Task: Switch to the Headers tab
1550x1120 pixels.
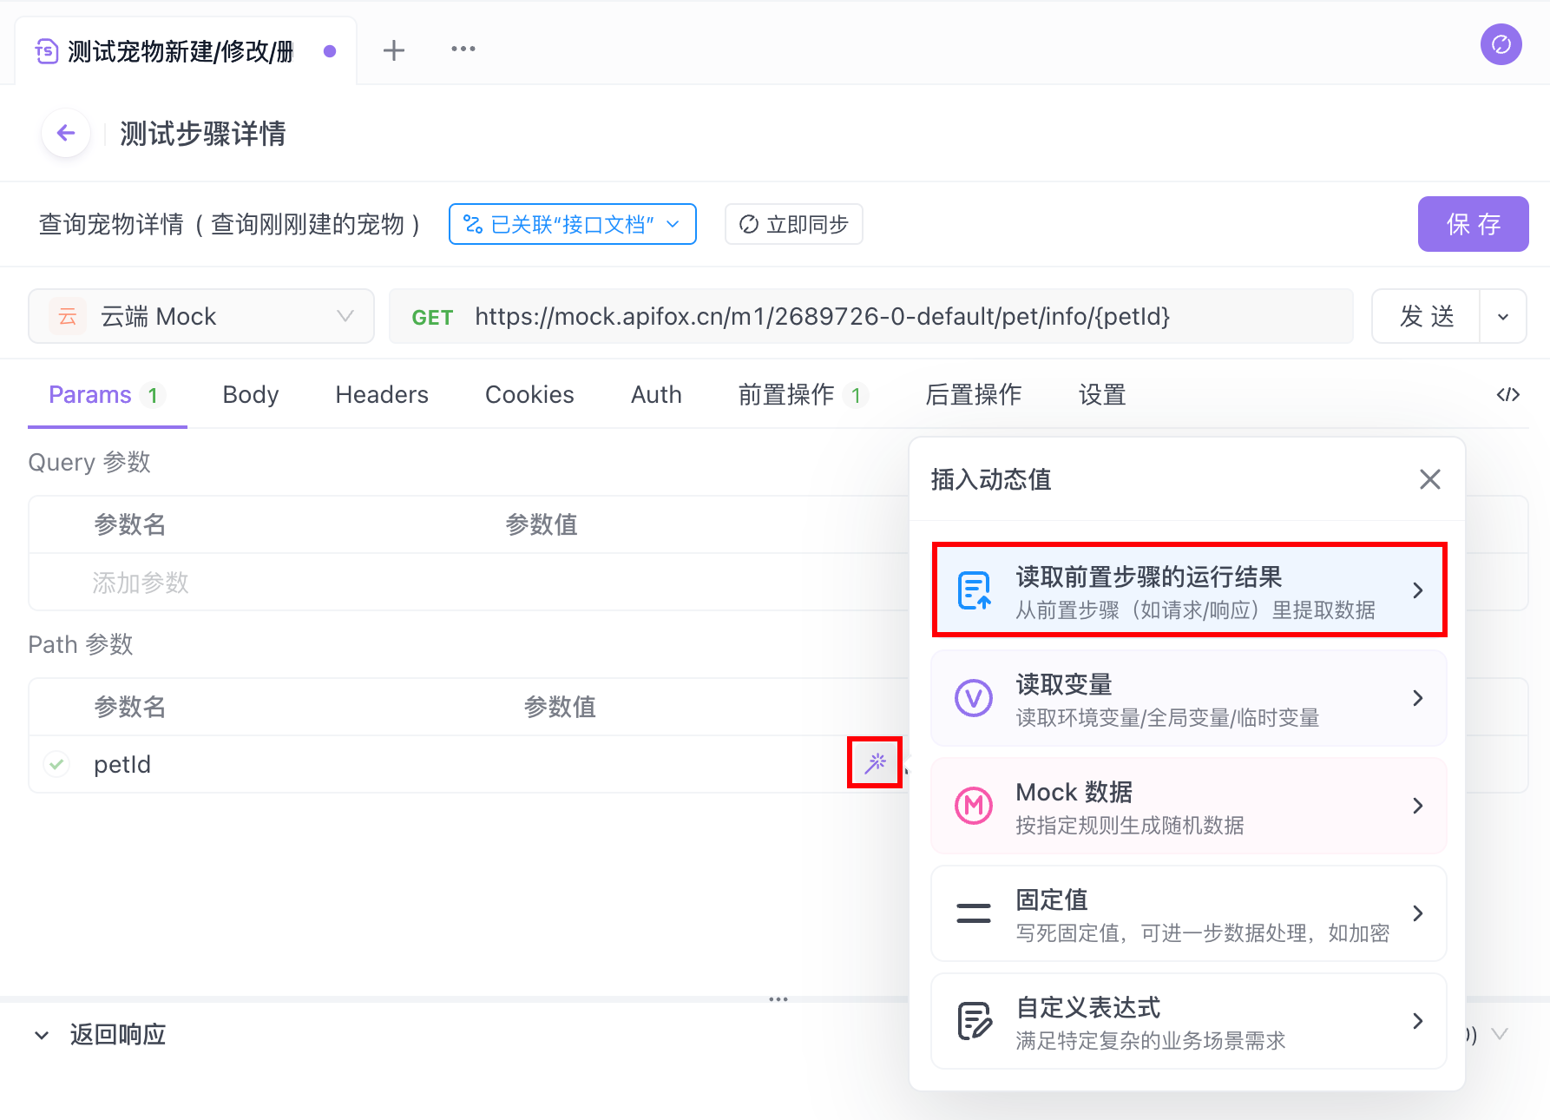Action: point(382,395)
